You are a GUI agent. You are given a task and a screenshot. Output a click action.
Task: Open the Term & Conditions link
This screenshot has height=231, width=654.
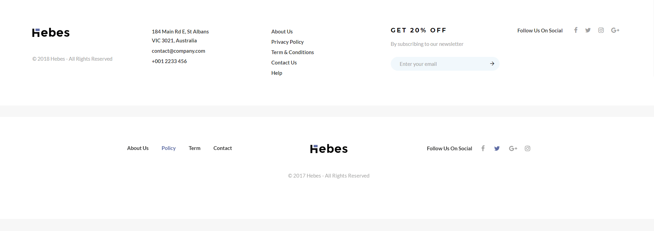point(293,52)
